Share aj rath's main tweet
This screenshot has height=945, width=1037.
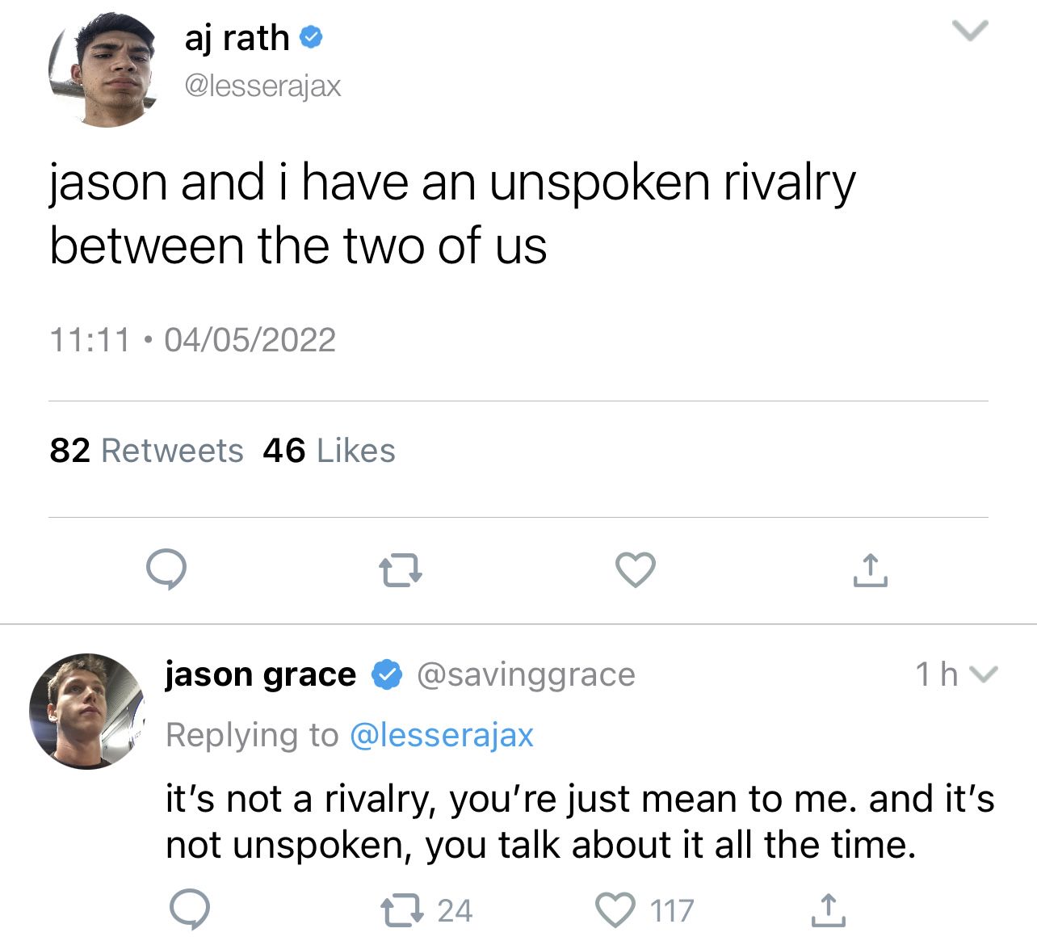(870, 570)
